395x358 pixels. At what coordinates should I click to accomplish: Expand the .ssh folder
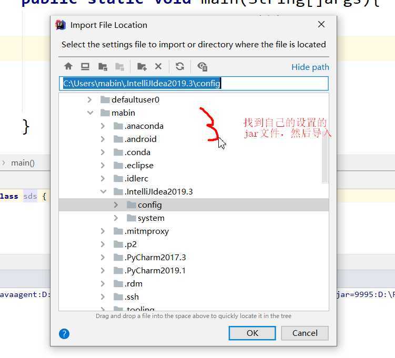tap(103, 297)
